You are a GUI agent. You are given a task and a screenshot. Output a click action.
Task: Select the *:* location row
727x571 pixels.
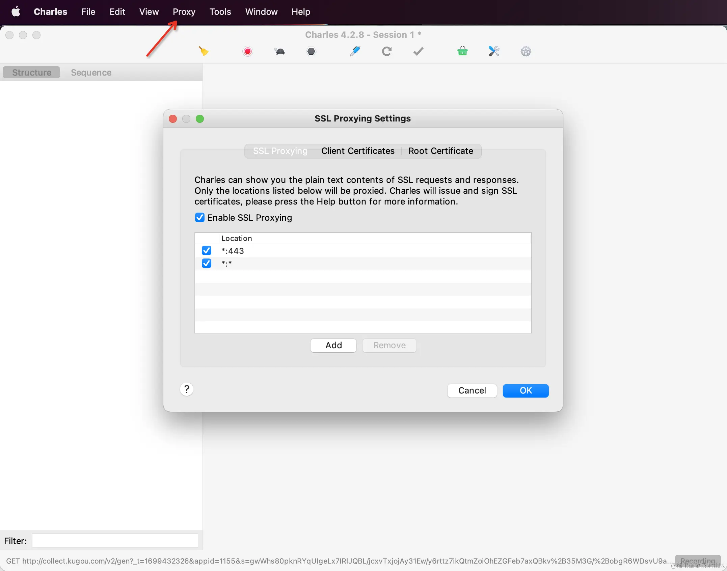pos(363,263)
